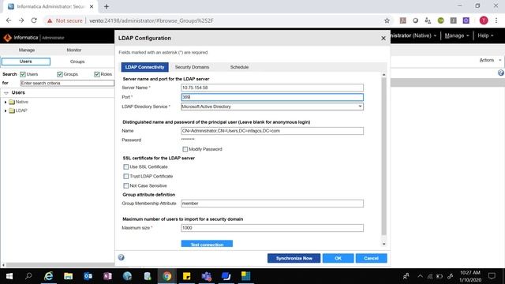Screen dimensions: 505x284
Task: Close the LDAP Configuration dialog
Action: 383,39
